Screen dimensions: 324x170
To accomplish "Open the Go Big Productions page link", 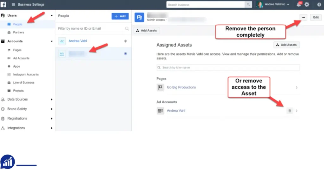I will tap(181, 87).
